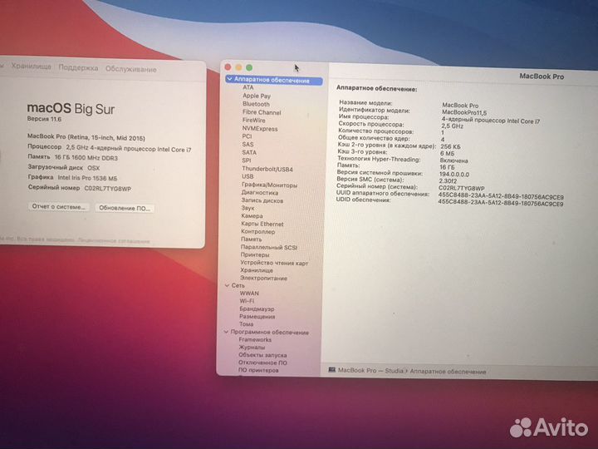Image resolution: width=598 pixels, height=449 pixels.
Task: Open NVMExpress hardware info
Action: click(260, 129)
